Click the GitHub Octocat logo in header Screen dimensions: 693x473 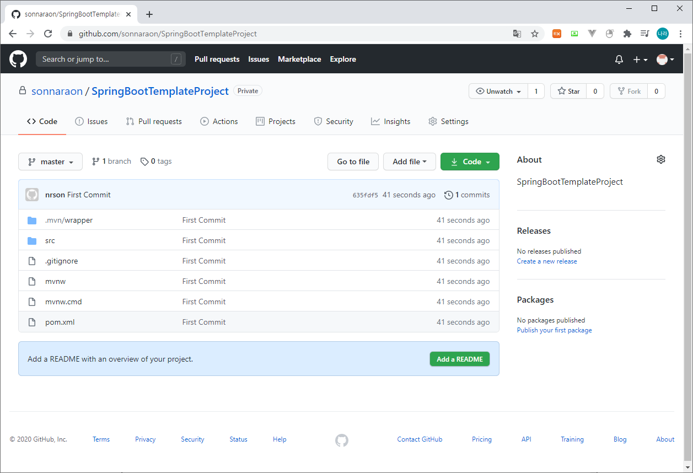click(18, 59)
